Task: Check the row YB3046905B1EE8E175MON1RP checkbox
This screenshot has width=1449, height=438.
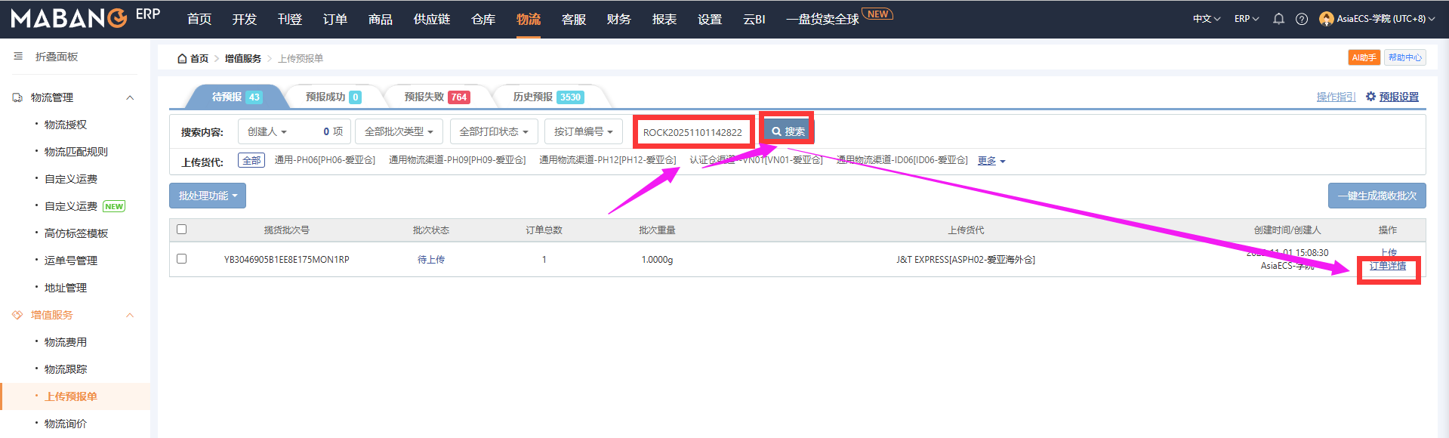Action: 181,259
